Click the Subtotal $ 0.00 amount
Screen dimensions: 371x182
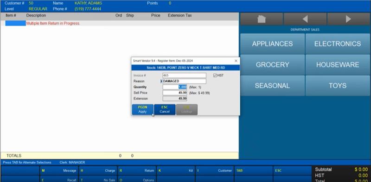(x=361, y=170)
